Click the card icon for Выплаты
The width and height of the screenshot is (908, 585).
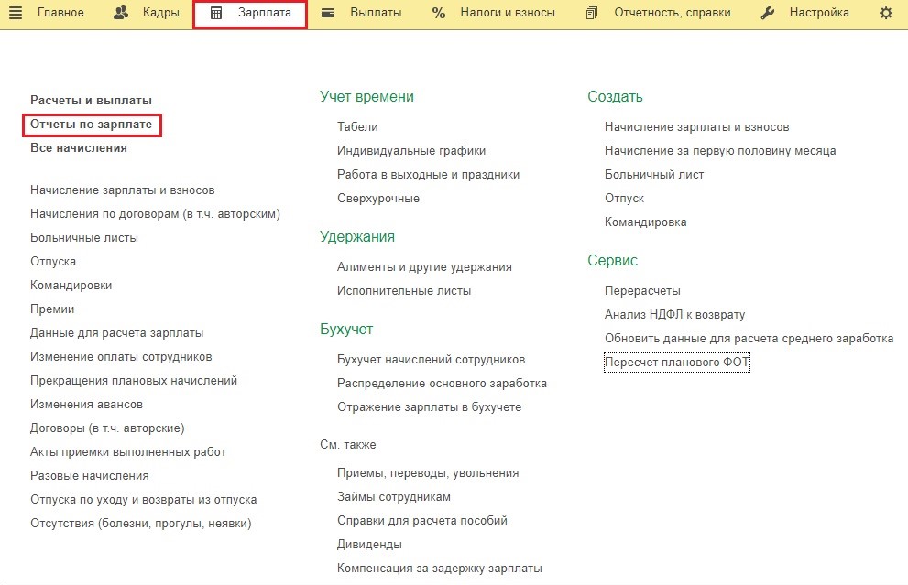tap(328, 13)
